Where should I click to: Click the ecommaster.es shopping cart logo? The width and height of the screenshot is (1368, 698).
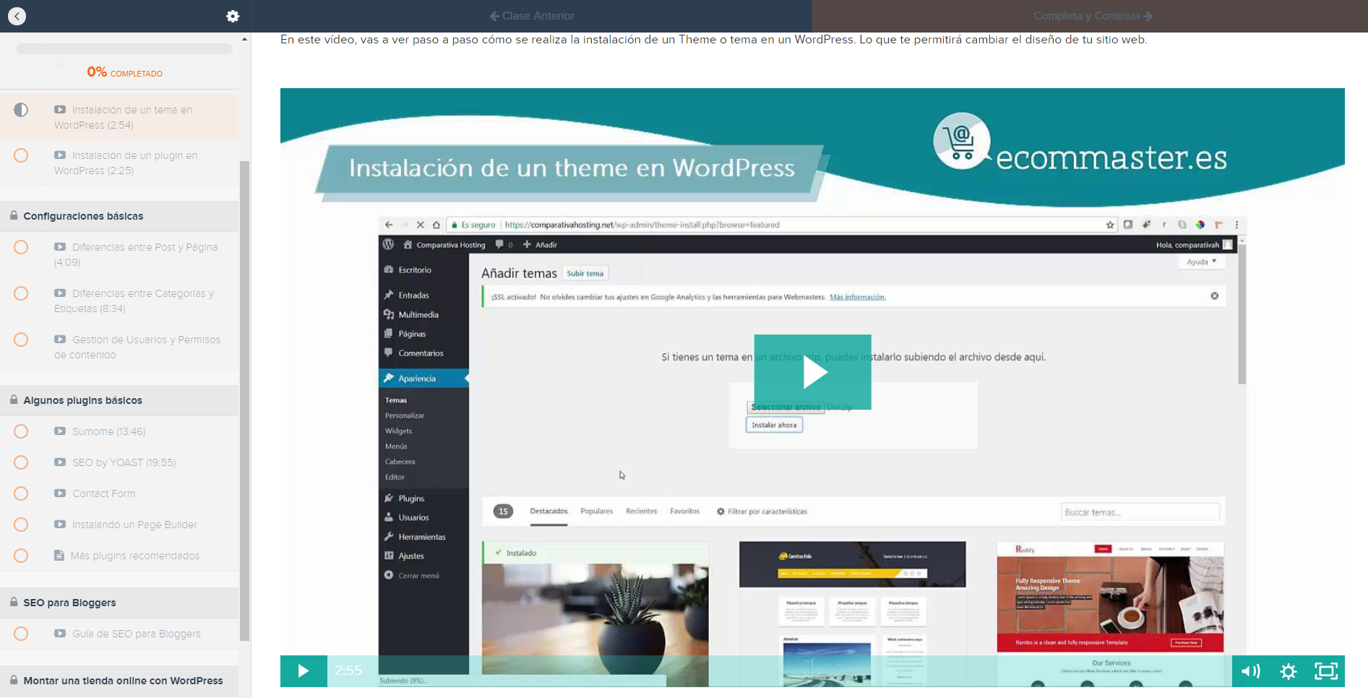(x=962, y=141)
